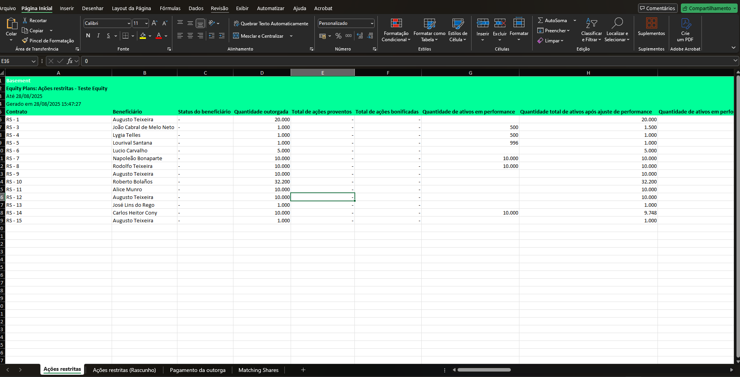Click the percent style icon
This screenshot has height=377, width=740.
click(x=338, y=36)
